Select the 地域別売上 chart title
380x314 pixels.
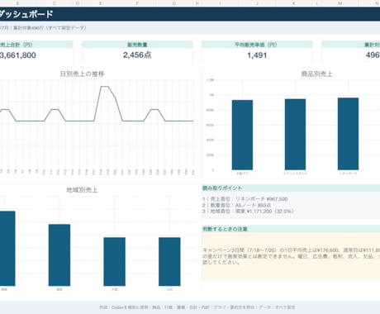coord(82,190)
